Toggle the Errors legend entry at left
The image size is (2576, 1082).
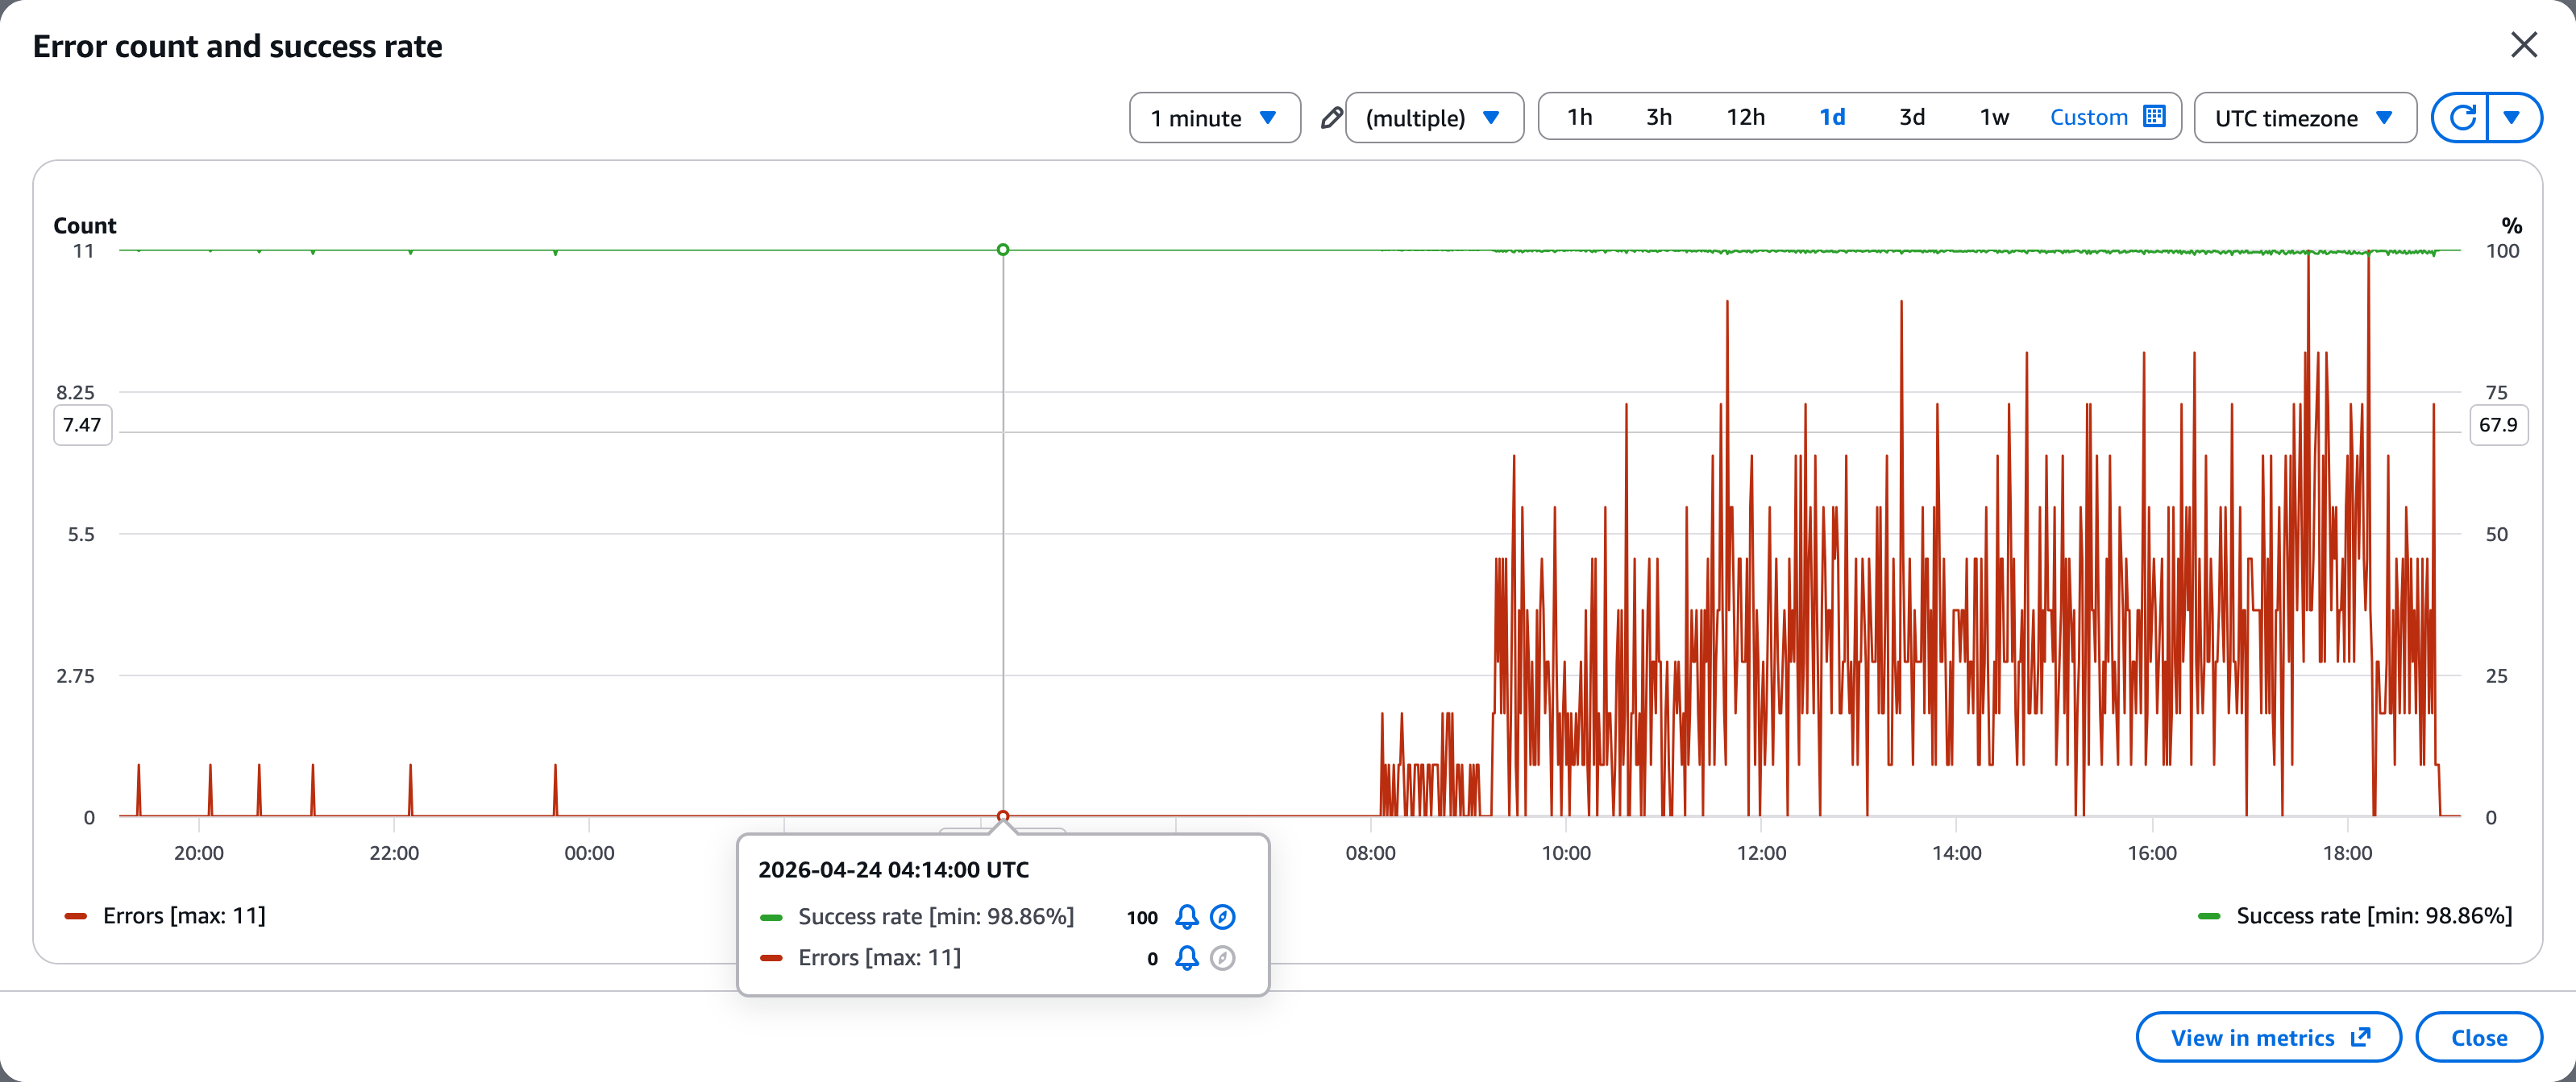point(166,916)
